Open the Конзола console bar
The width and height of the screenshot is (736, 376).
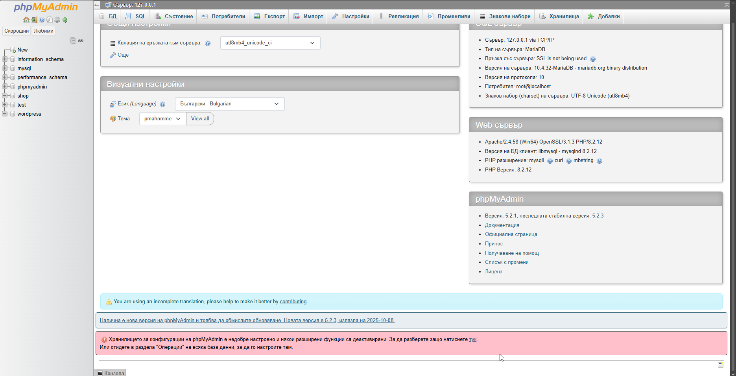[x=111, y=373]
